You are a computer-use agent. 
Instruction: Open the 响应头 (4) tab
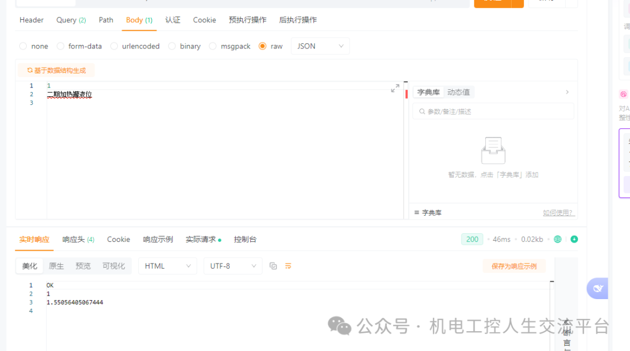point(78,240)
